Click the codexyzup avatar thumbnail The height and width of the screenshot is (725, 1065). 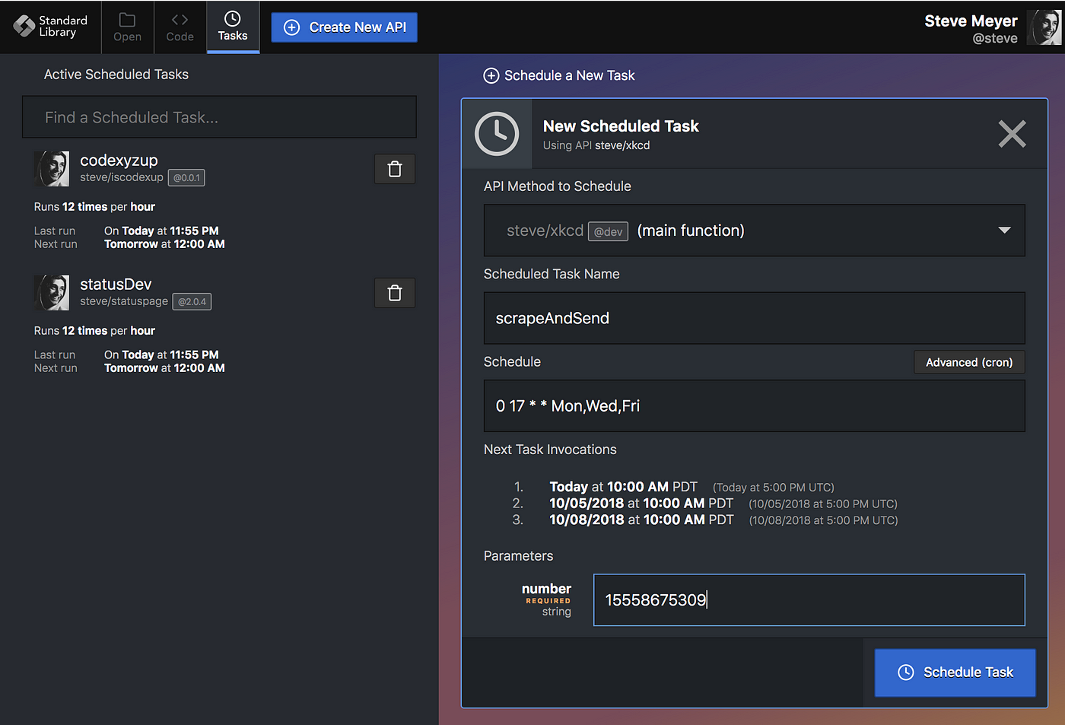click(x=52, y=169)
